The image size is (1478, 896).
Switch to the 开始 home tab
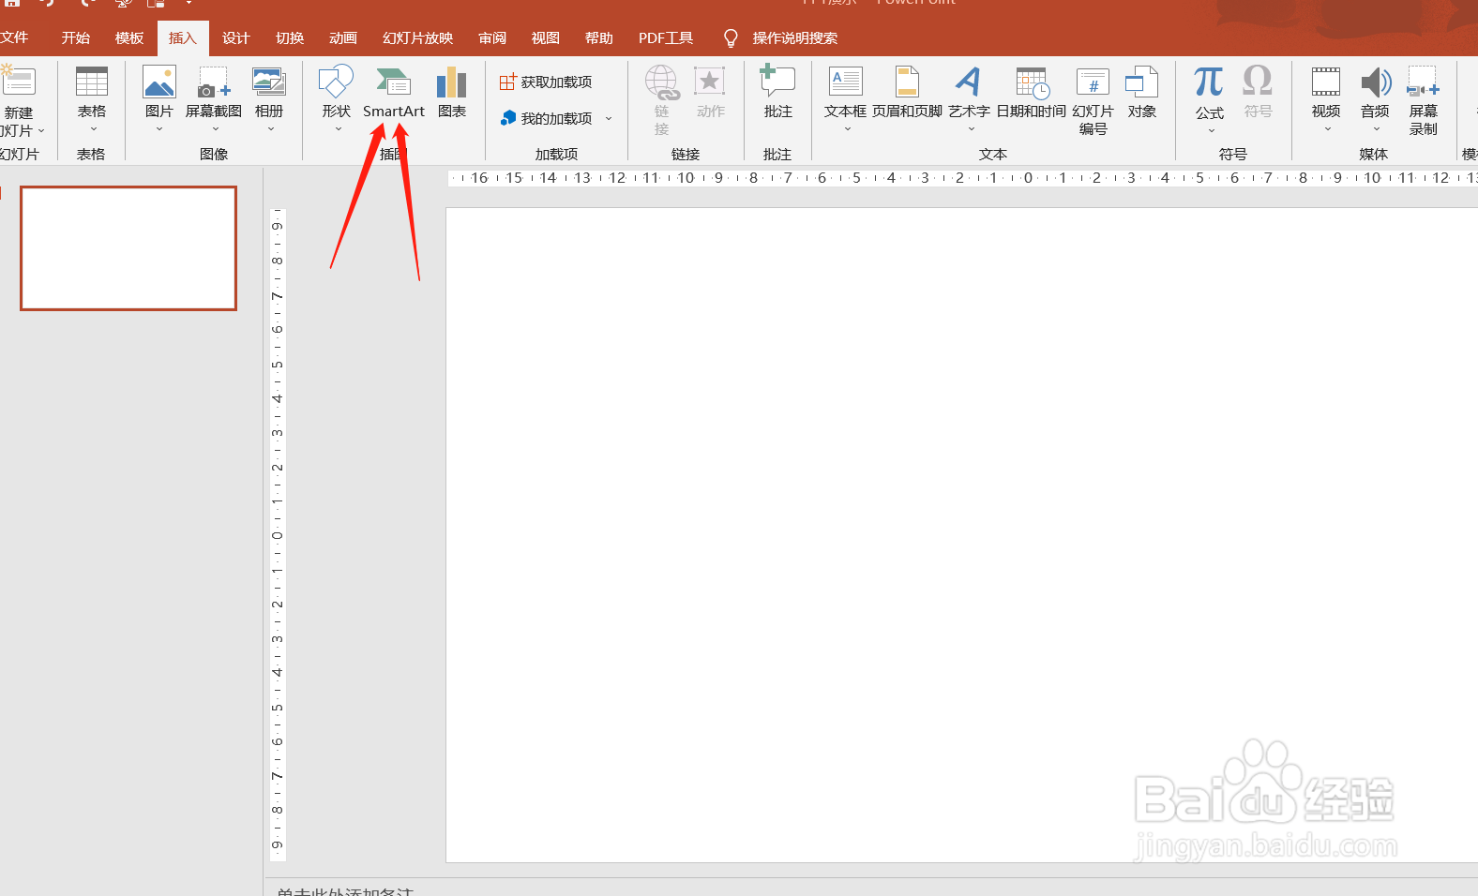(x=76, y=37)
